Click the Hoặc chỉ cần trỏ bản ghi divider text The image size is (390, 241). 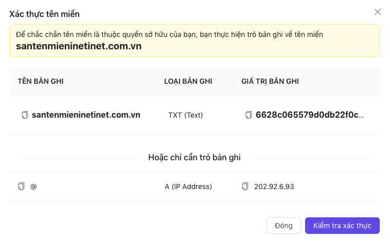click(194, 158)
